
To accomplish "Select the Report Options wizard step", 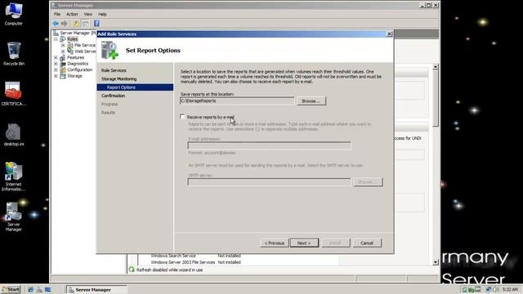I will tap(135, 87).
